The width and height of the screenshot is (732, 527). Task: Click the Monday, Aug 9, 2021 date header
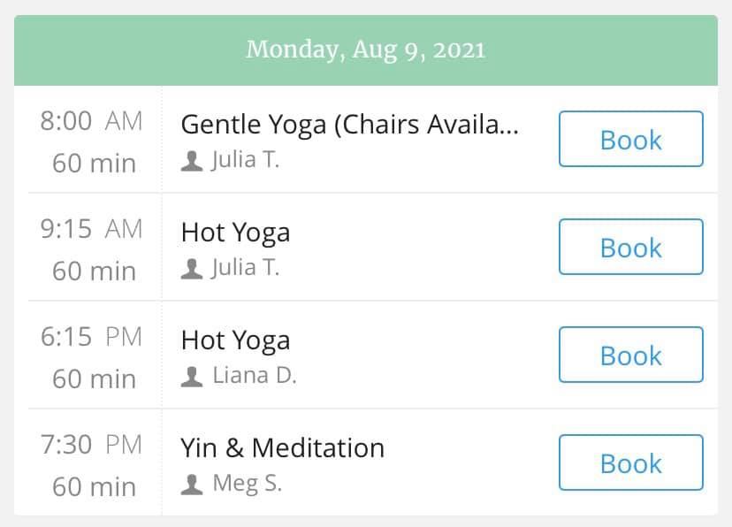(365, 50)
